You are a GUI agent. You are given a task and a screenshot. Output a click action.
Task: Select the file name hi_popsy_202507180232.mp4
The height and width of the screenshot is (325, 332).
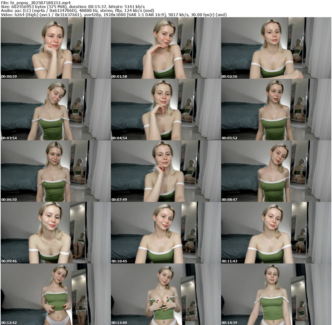(x=41, y=3)
